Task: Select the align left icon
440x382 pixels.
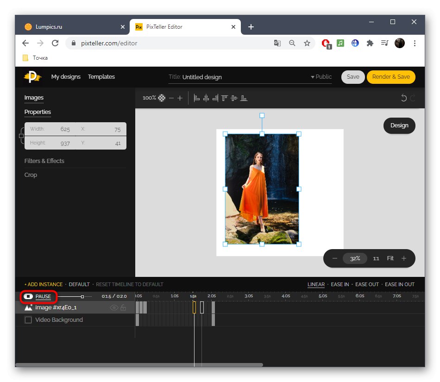Action: (196, 98)
